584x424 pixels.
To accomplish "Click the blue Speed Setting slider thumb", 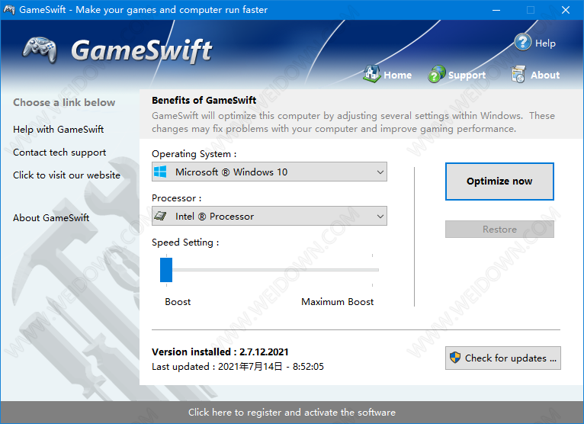I will click(166, 270).
